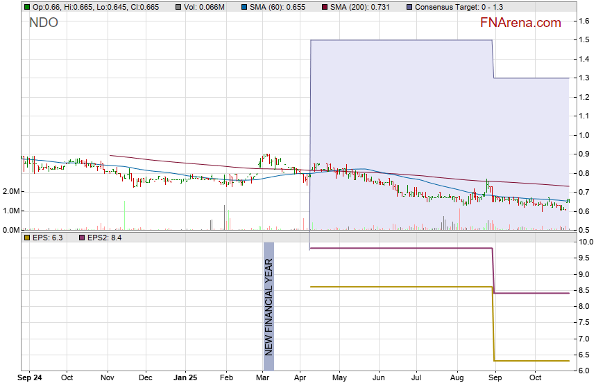Click the 1.5 price axis label
This screenshot has width=596, height=392.
pos(584,40)
